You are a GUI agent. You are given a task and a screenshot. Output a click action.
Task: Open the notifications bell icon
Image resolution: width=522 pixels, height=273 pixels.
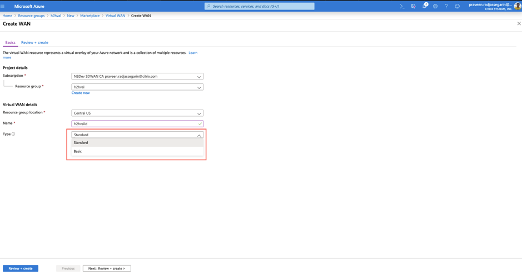425,6
